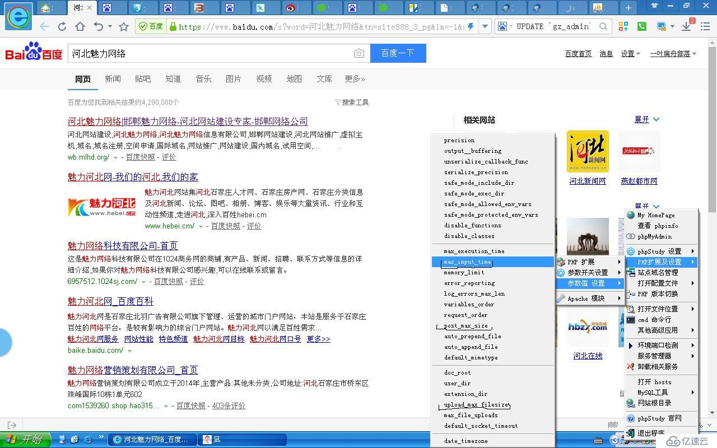Open 百度首页 link
The width and height of the screenshot is (717, 448).
click(x=578, y=54)
